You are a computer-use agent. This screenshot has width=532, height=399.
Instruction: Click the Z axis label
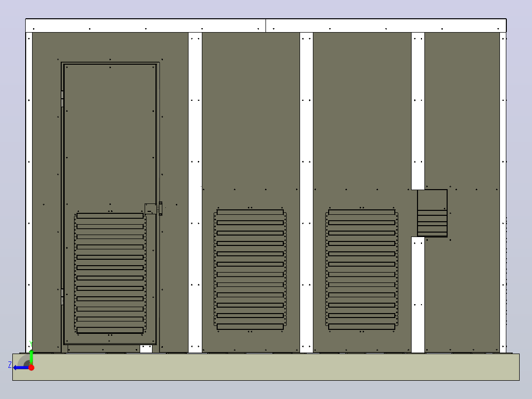(10, 365)
